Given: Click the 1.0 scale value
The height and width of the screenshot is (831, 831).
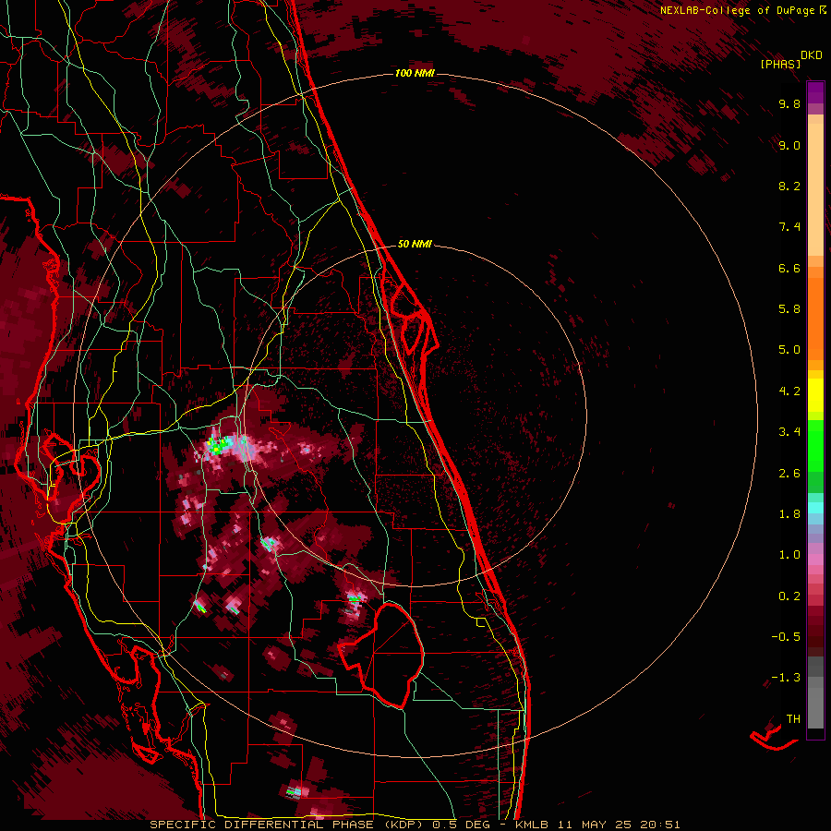Looking at the screenshot, I should 789,555.
